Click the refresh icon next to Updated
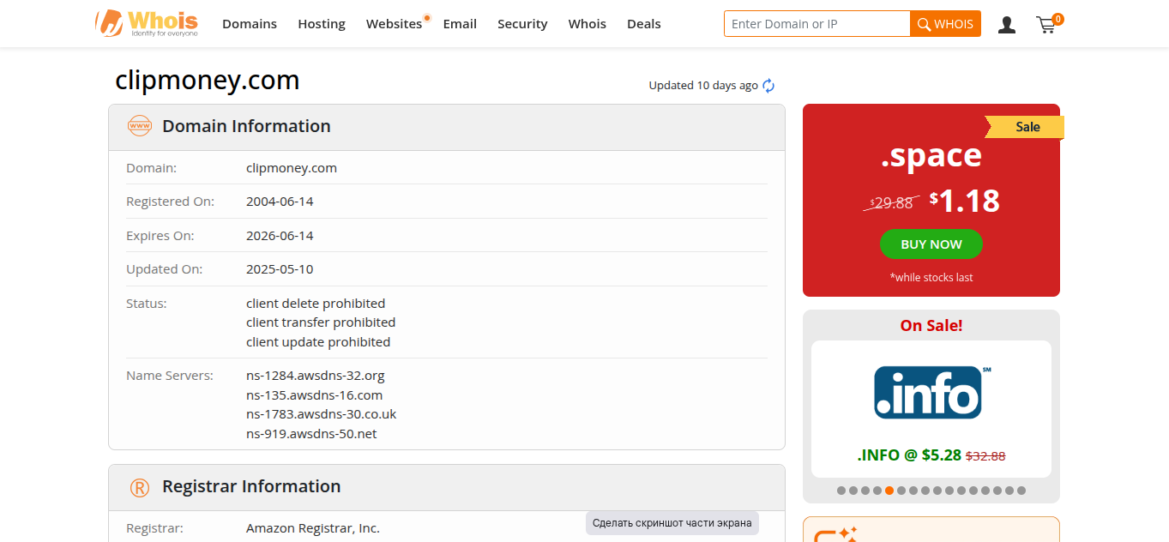The image size is (1169, 542). point(768,86)
